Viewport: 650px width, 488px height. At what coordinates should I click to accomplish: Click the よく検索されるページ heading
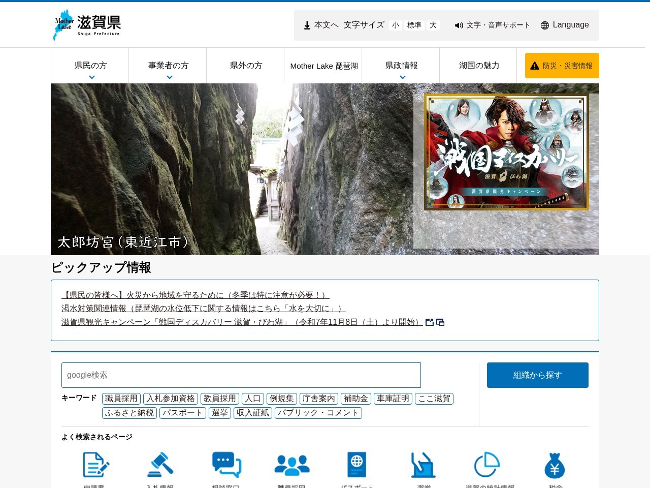(x=97, y=437)
